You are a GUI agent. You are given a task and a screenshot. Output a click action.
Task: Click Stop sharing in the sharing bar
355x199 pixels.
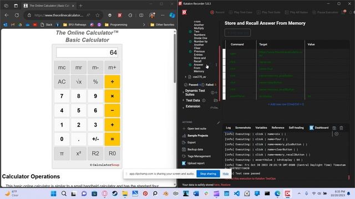coord(208,174)
